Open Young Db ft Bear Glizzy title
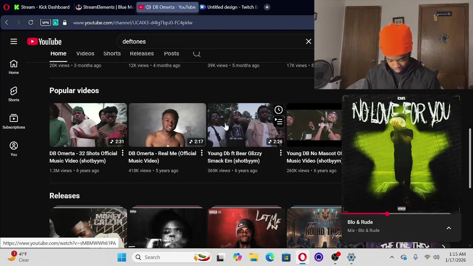This screenshot has width=473, height=266. [x=235, y=157]
